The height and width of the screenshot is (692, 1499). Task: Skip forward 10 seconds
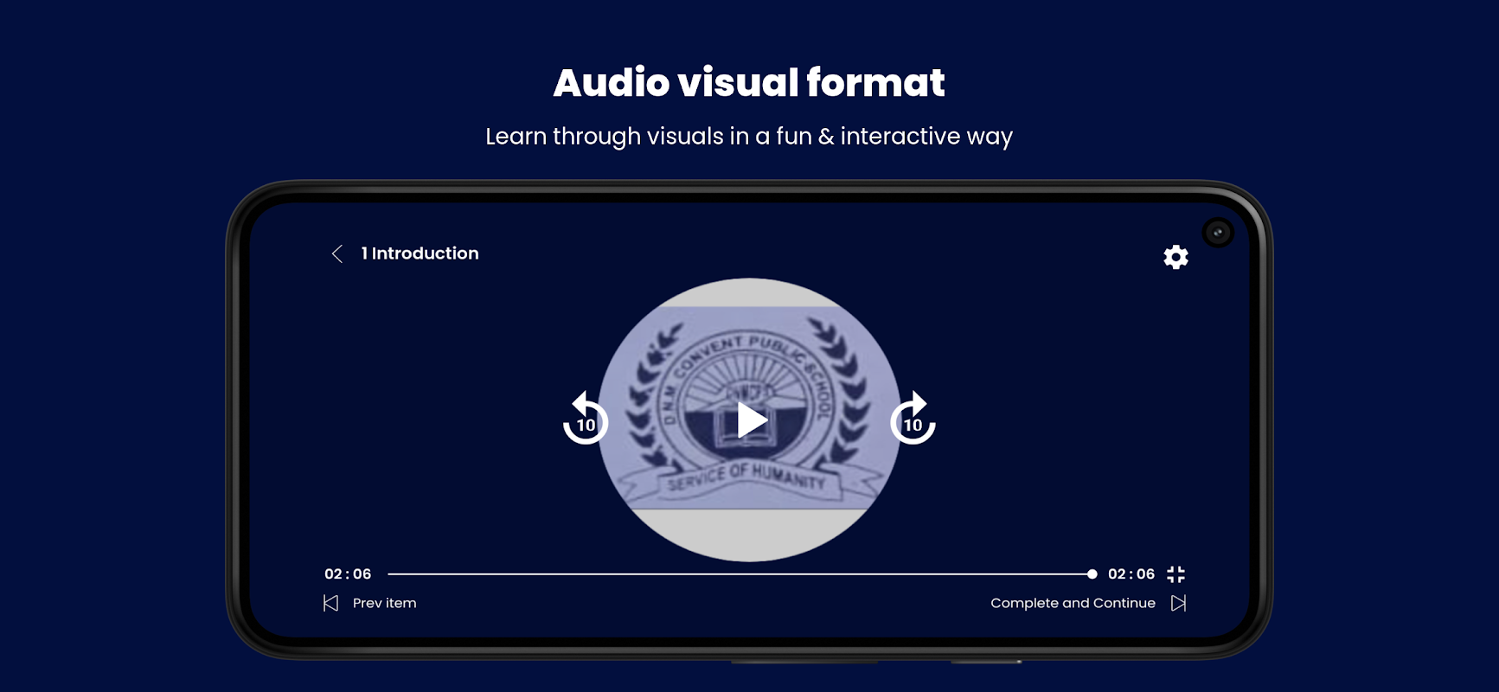click(x=913, y=419)
